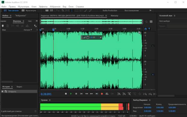The image size is (187, 117).
Task: Open the Мультитрек menu
Action: tap(24, 7)
